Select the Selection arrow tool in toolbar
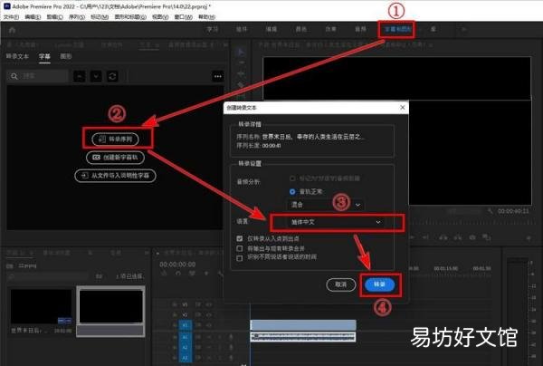 click(x=241, y=53)
